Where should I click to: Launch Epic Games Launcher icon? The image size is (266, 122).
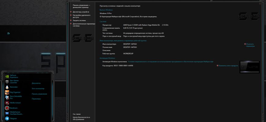(7, 81)
